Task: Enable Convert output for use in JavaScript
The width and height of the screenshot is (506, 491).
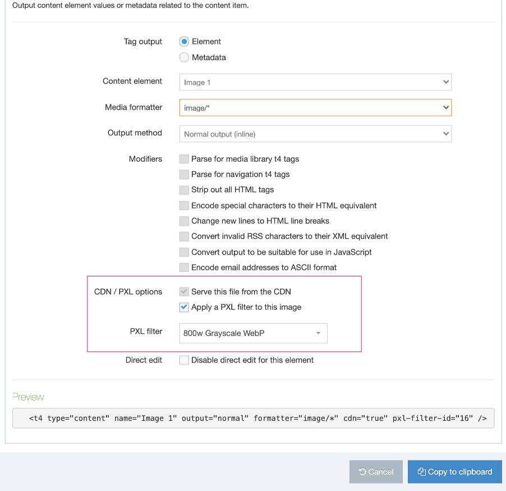Action: click(184, 252)
